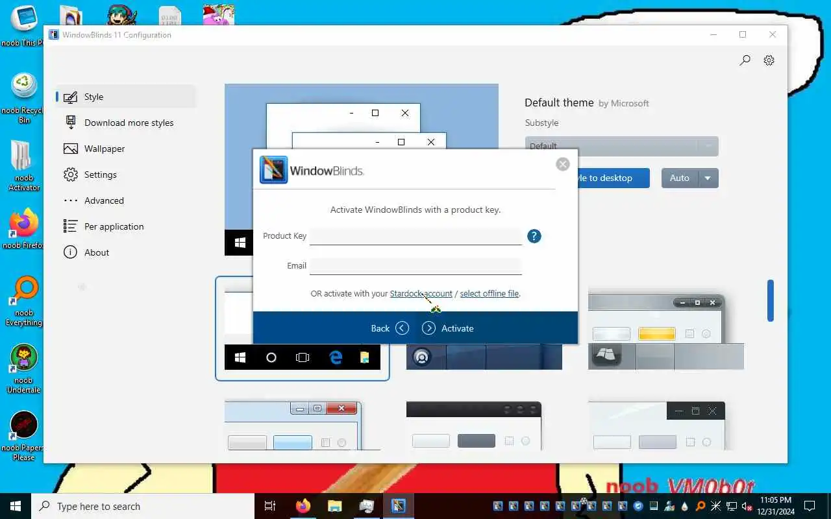Open the Windows Start menu
The image size is (831, 519).
pos(16,506)
